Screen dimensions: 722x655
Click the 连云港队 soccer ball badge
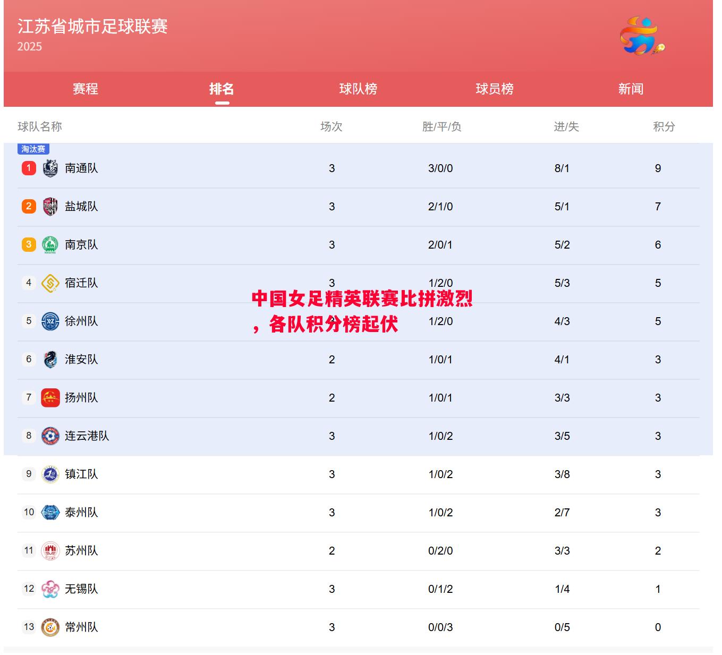tap(50, 436)
